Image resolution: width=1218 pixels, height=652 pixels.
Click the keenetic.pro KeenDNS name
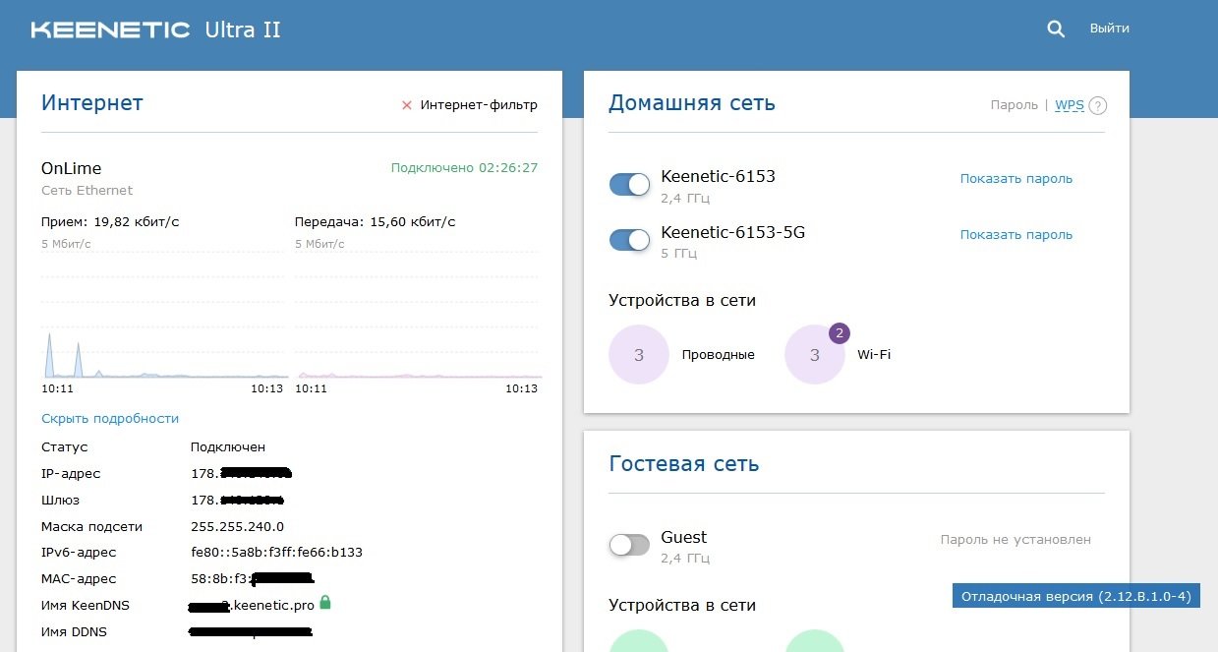[x=253, y=605]
